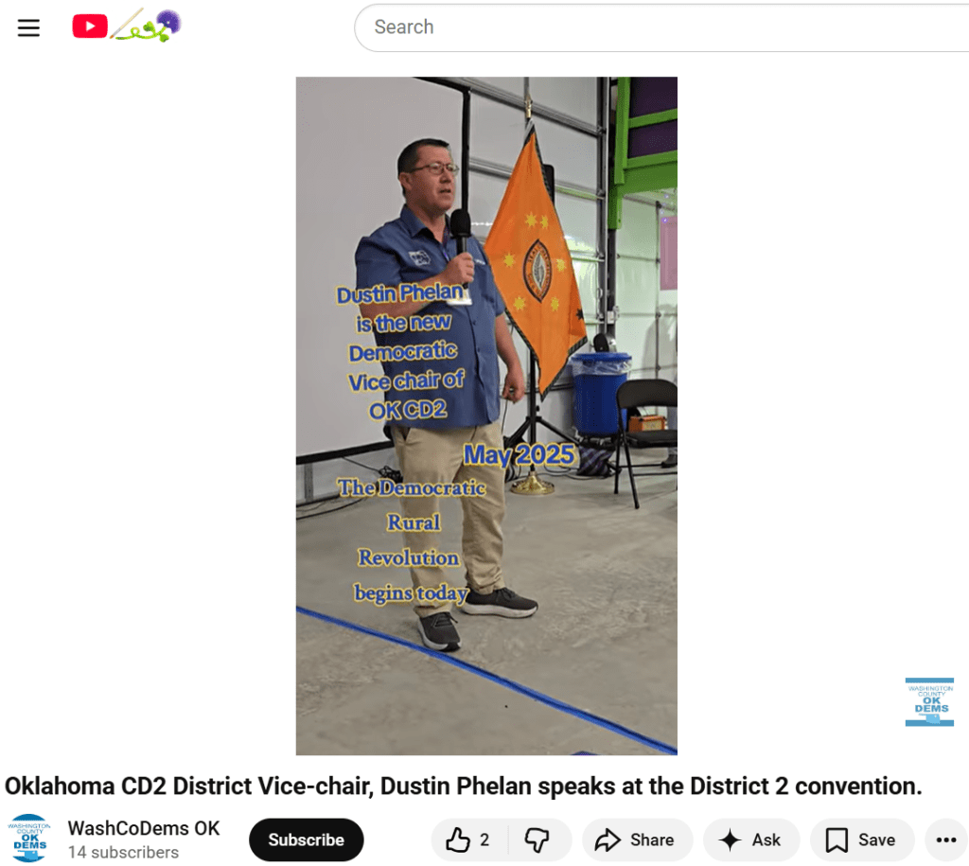Open the WashCoDems OK channel name
Viewport: 969px width, 866px height.
click(x=144, y=828)
